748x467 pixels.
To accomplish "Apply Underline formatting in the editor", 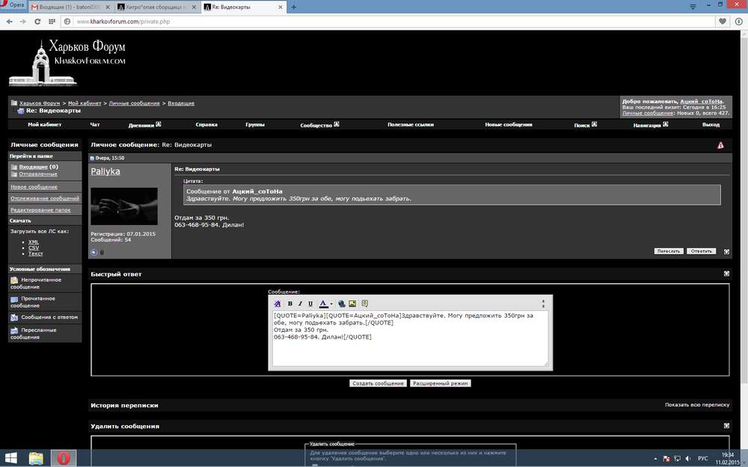I will click(x=310, y=303).
